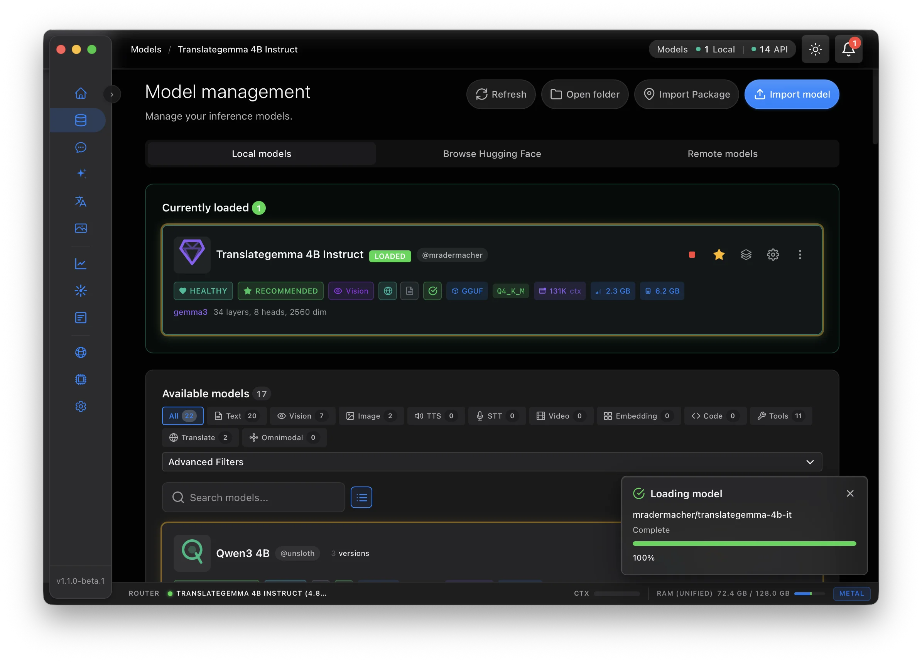Toggle the light/dark theme sun button
This screenshot has width=922, height=662.
pyautogui.click(x=815, y=49)
